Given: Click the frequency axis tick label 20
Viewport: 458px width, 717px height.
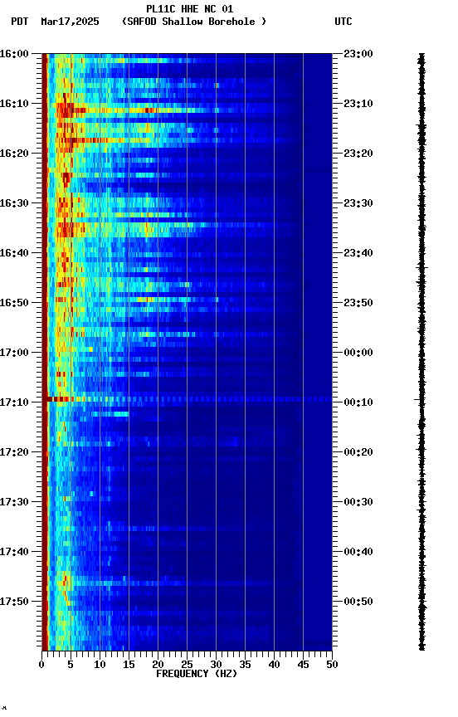Looking at the screenshot, I should click(158, 665).
